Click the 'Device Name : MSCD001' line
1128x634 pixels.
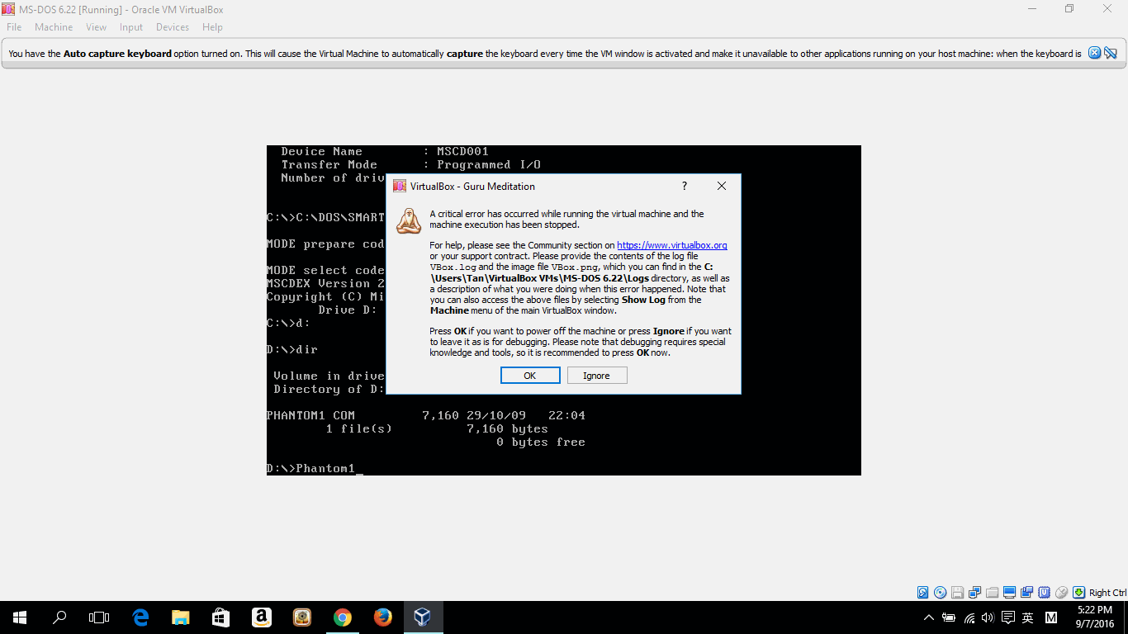385,152
